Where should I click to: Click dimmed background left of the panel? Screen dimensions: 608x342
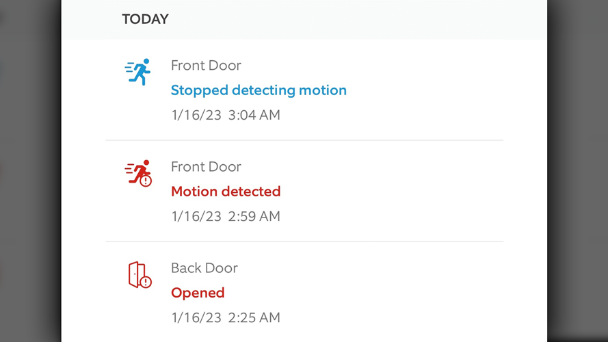click(31, 171)
